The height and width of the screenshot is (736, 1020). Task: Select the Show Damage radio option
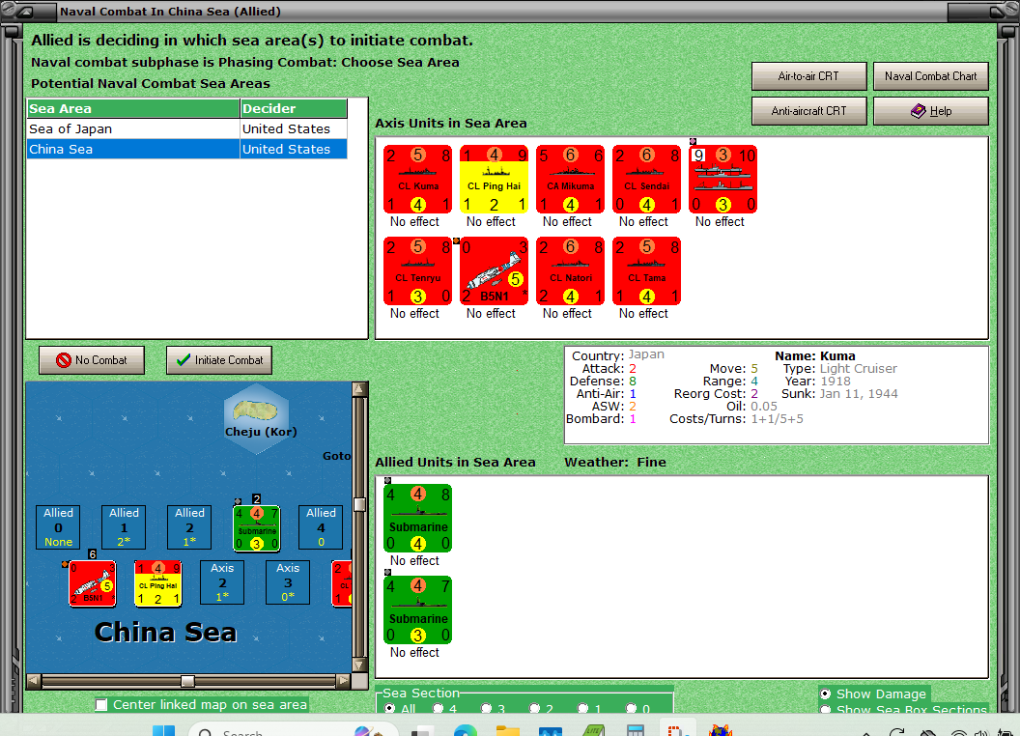point(826,694)
